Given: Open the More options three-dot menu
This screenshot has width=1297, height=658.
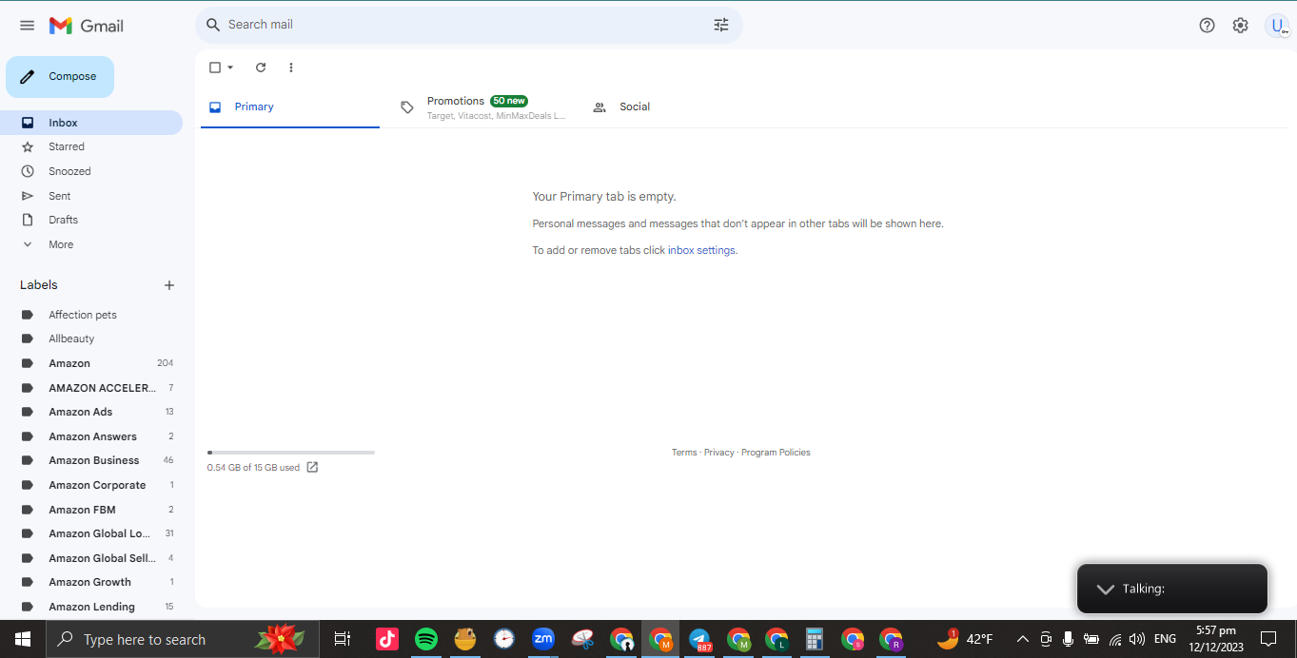Looking at the screenshot, I should click(x=291, y=68).
